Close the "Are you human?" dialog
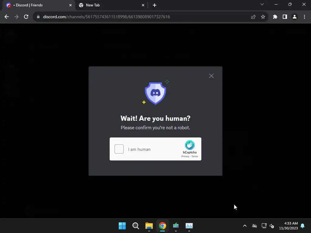The height and width of the screenshot is (233, 311). pos(211,76)
